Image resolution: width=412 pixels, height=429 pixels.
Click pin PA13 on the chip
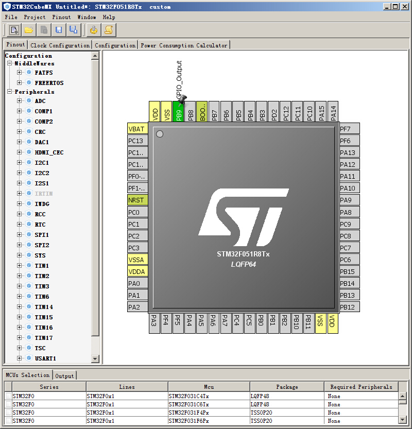[350, 152]
